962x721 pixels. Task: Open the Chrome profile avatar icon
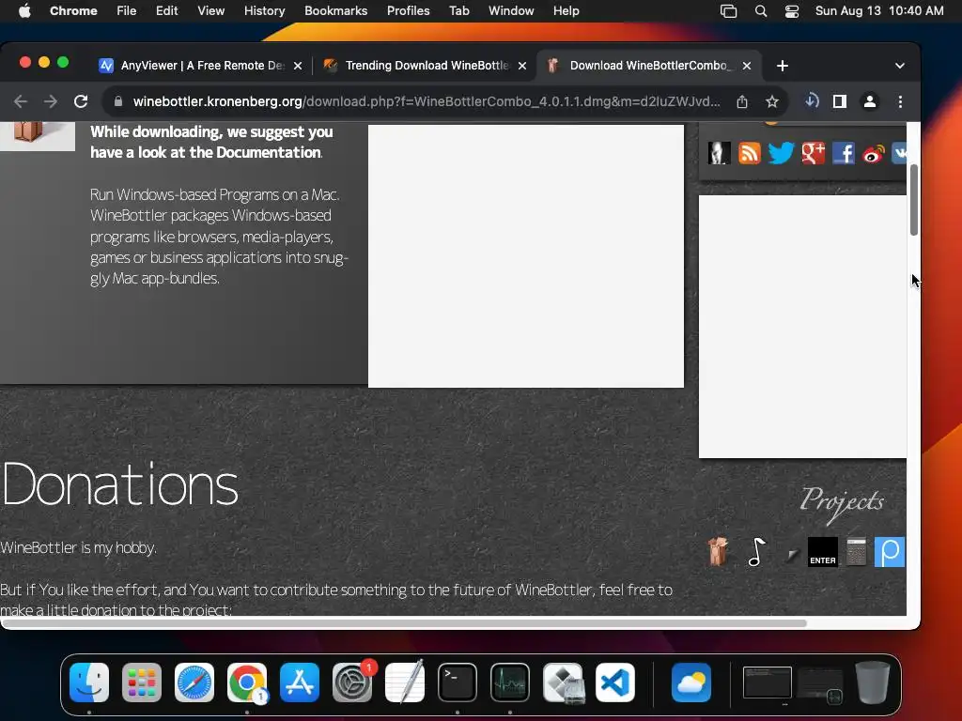click(869, 101)
